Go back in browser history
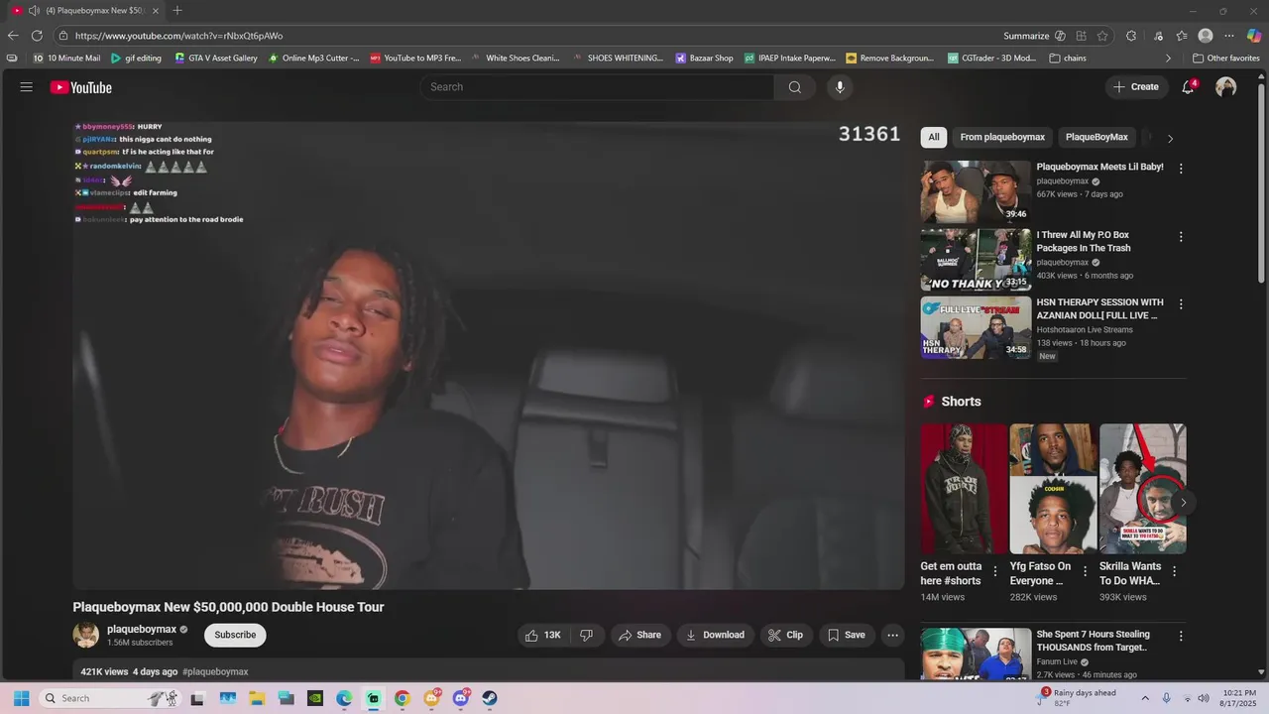Screen dimensions: 1269x714 [13, 36]
